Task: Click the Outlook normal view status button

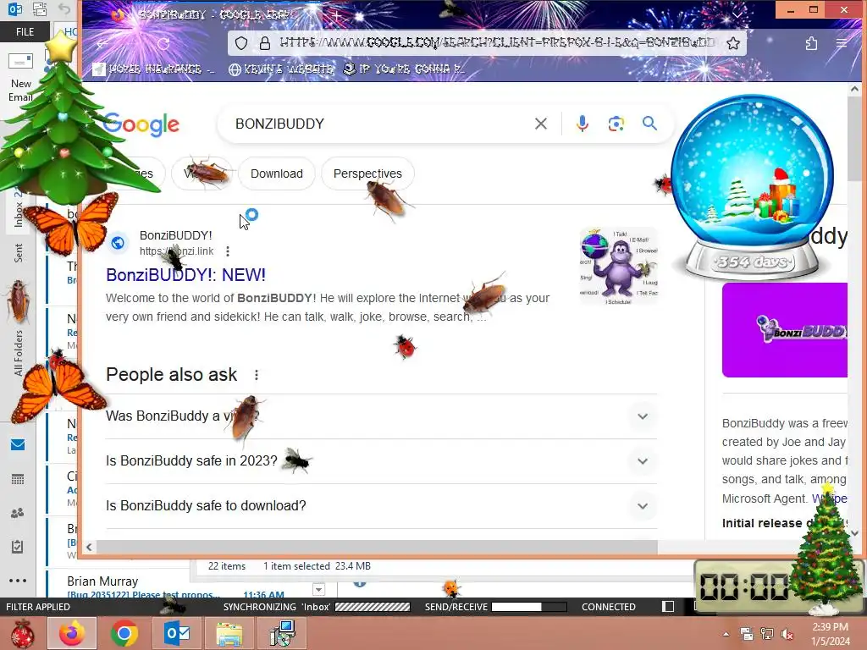Action: [x=668, y=607]
